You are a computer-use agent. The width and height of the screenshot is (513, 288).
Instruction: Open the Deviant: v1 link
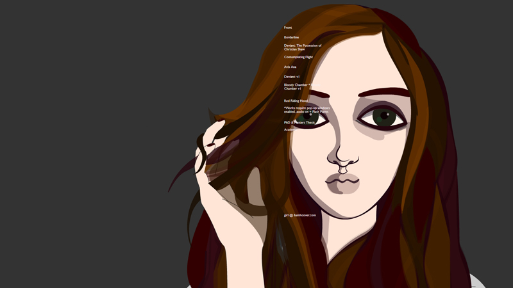[x=292, y=77]
